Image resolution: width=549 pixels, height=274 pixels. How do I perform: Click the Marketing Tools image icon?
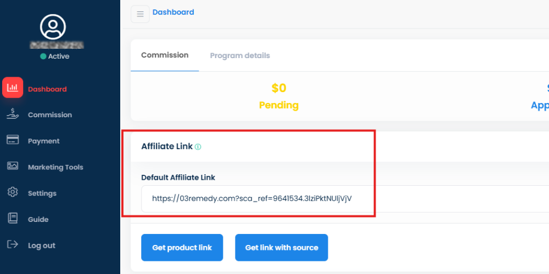pos(13,166)
